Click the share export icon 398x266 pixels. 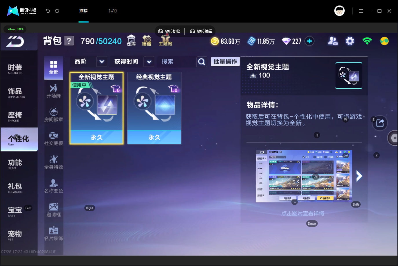pyautogui.click(x=380, y=123)
